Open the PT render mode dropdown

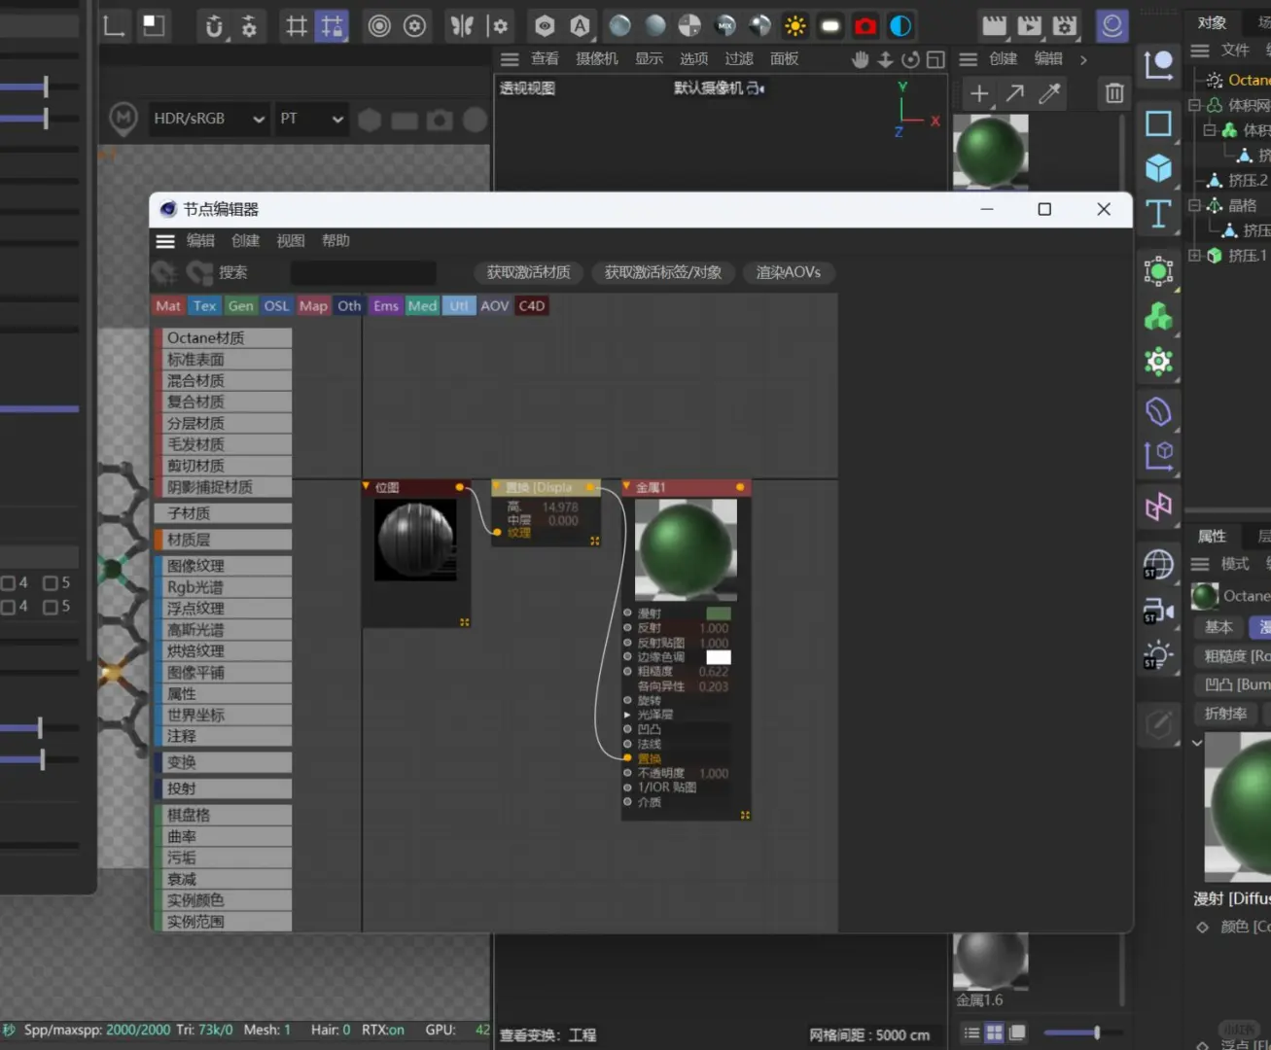click(311, 119)
